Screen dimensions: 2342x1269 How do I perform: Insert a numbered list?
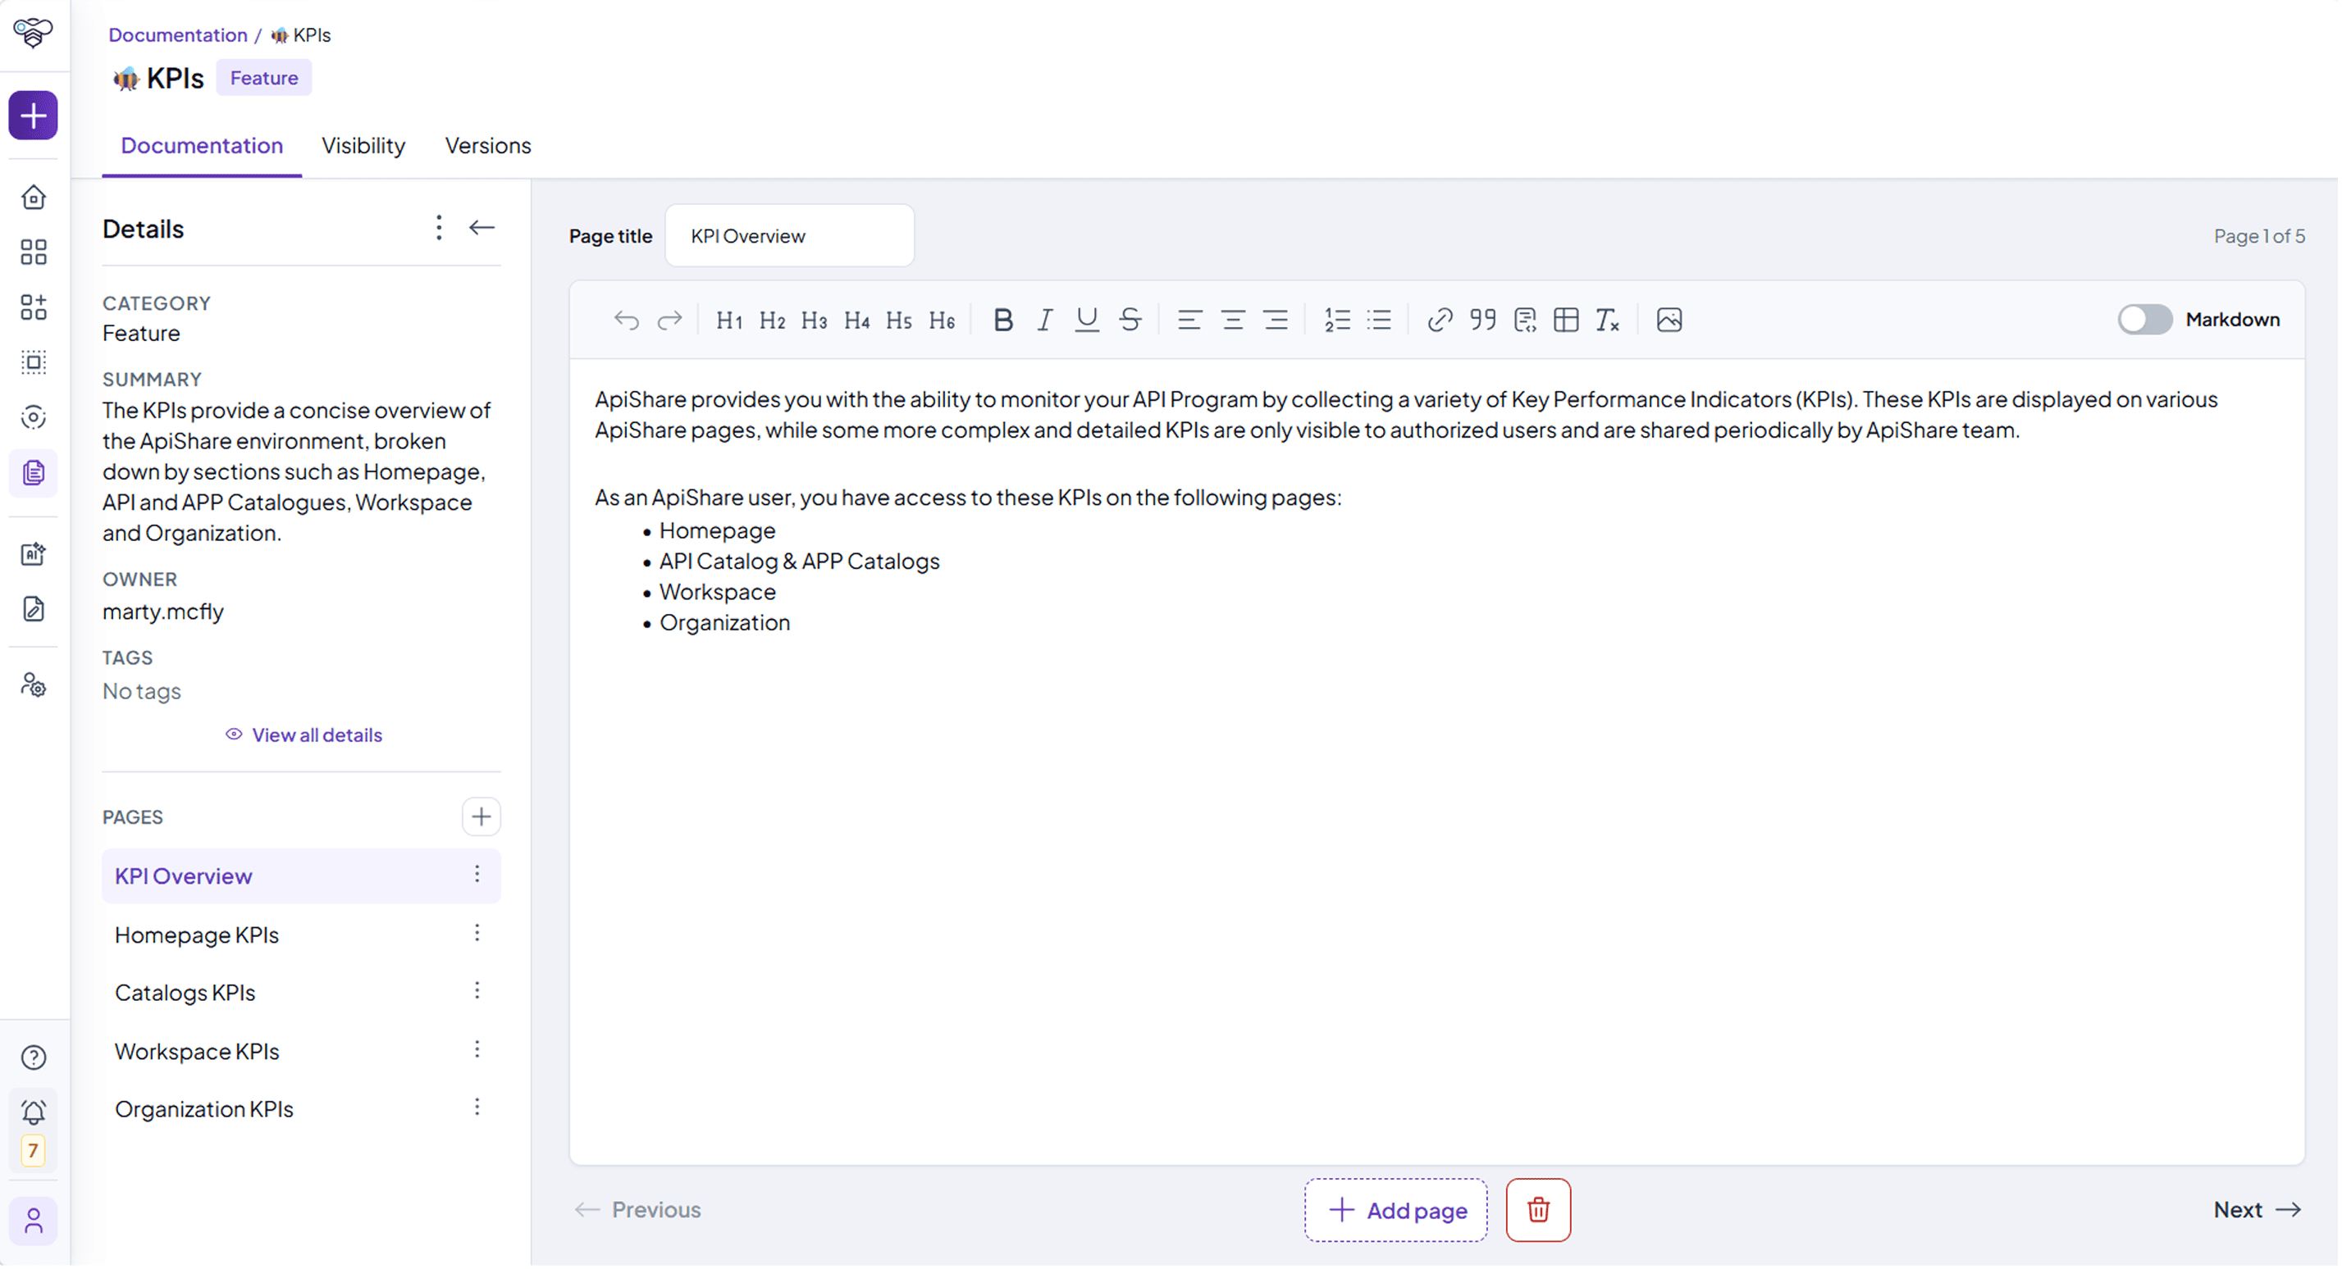pyautogui.click(x=1337, y=320)
